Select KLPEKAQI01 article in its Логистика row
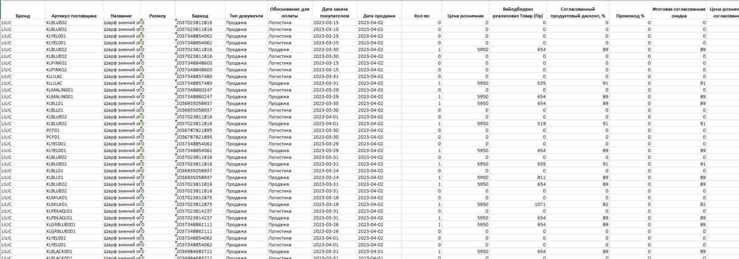 [73, 210]
